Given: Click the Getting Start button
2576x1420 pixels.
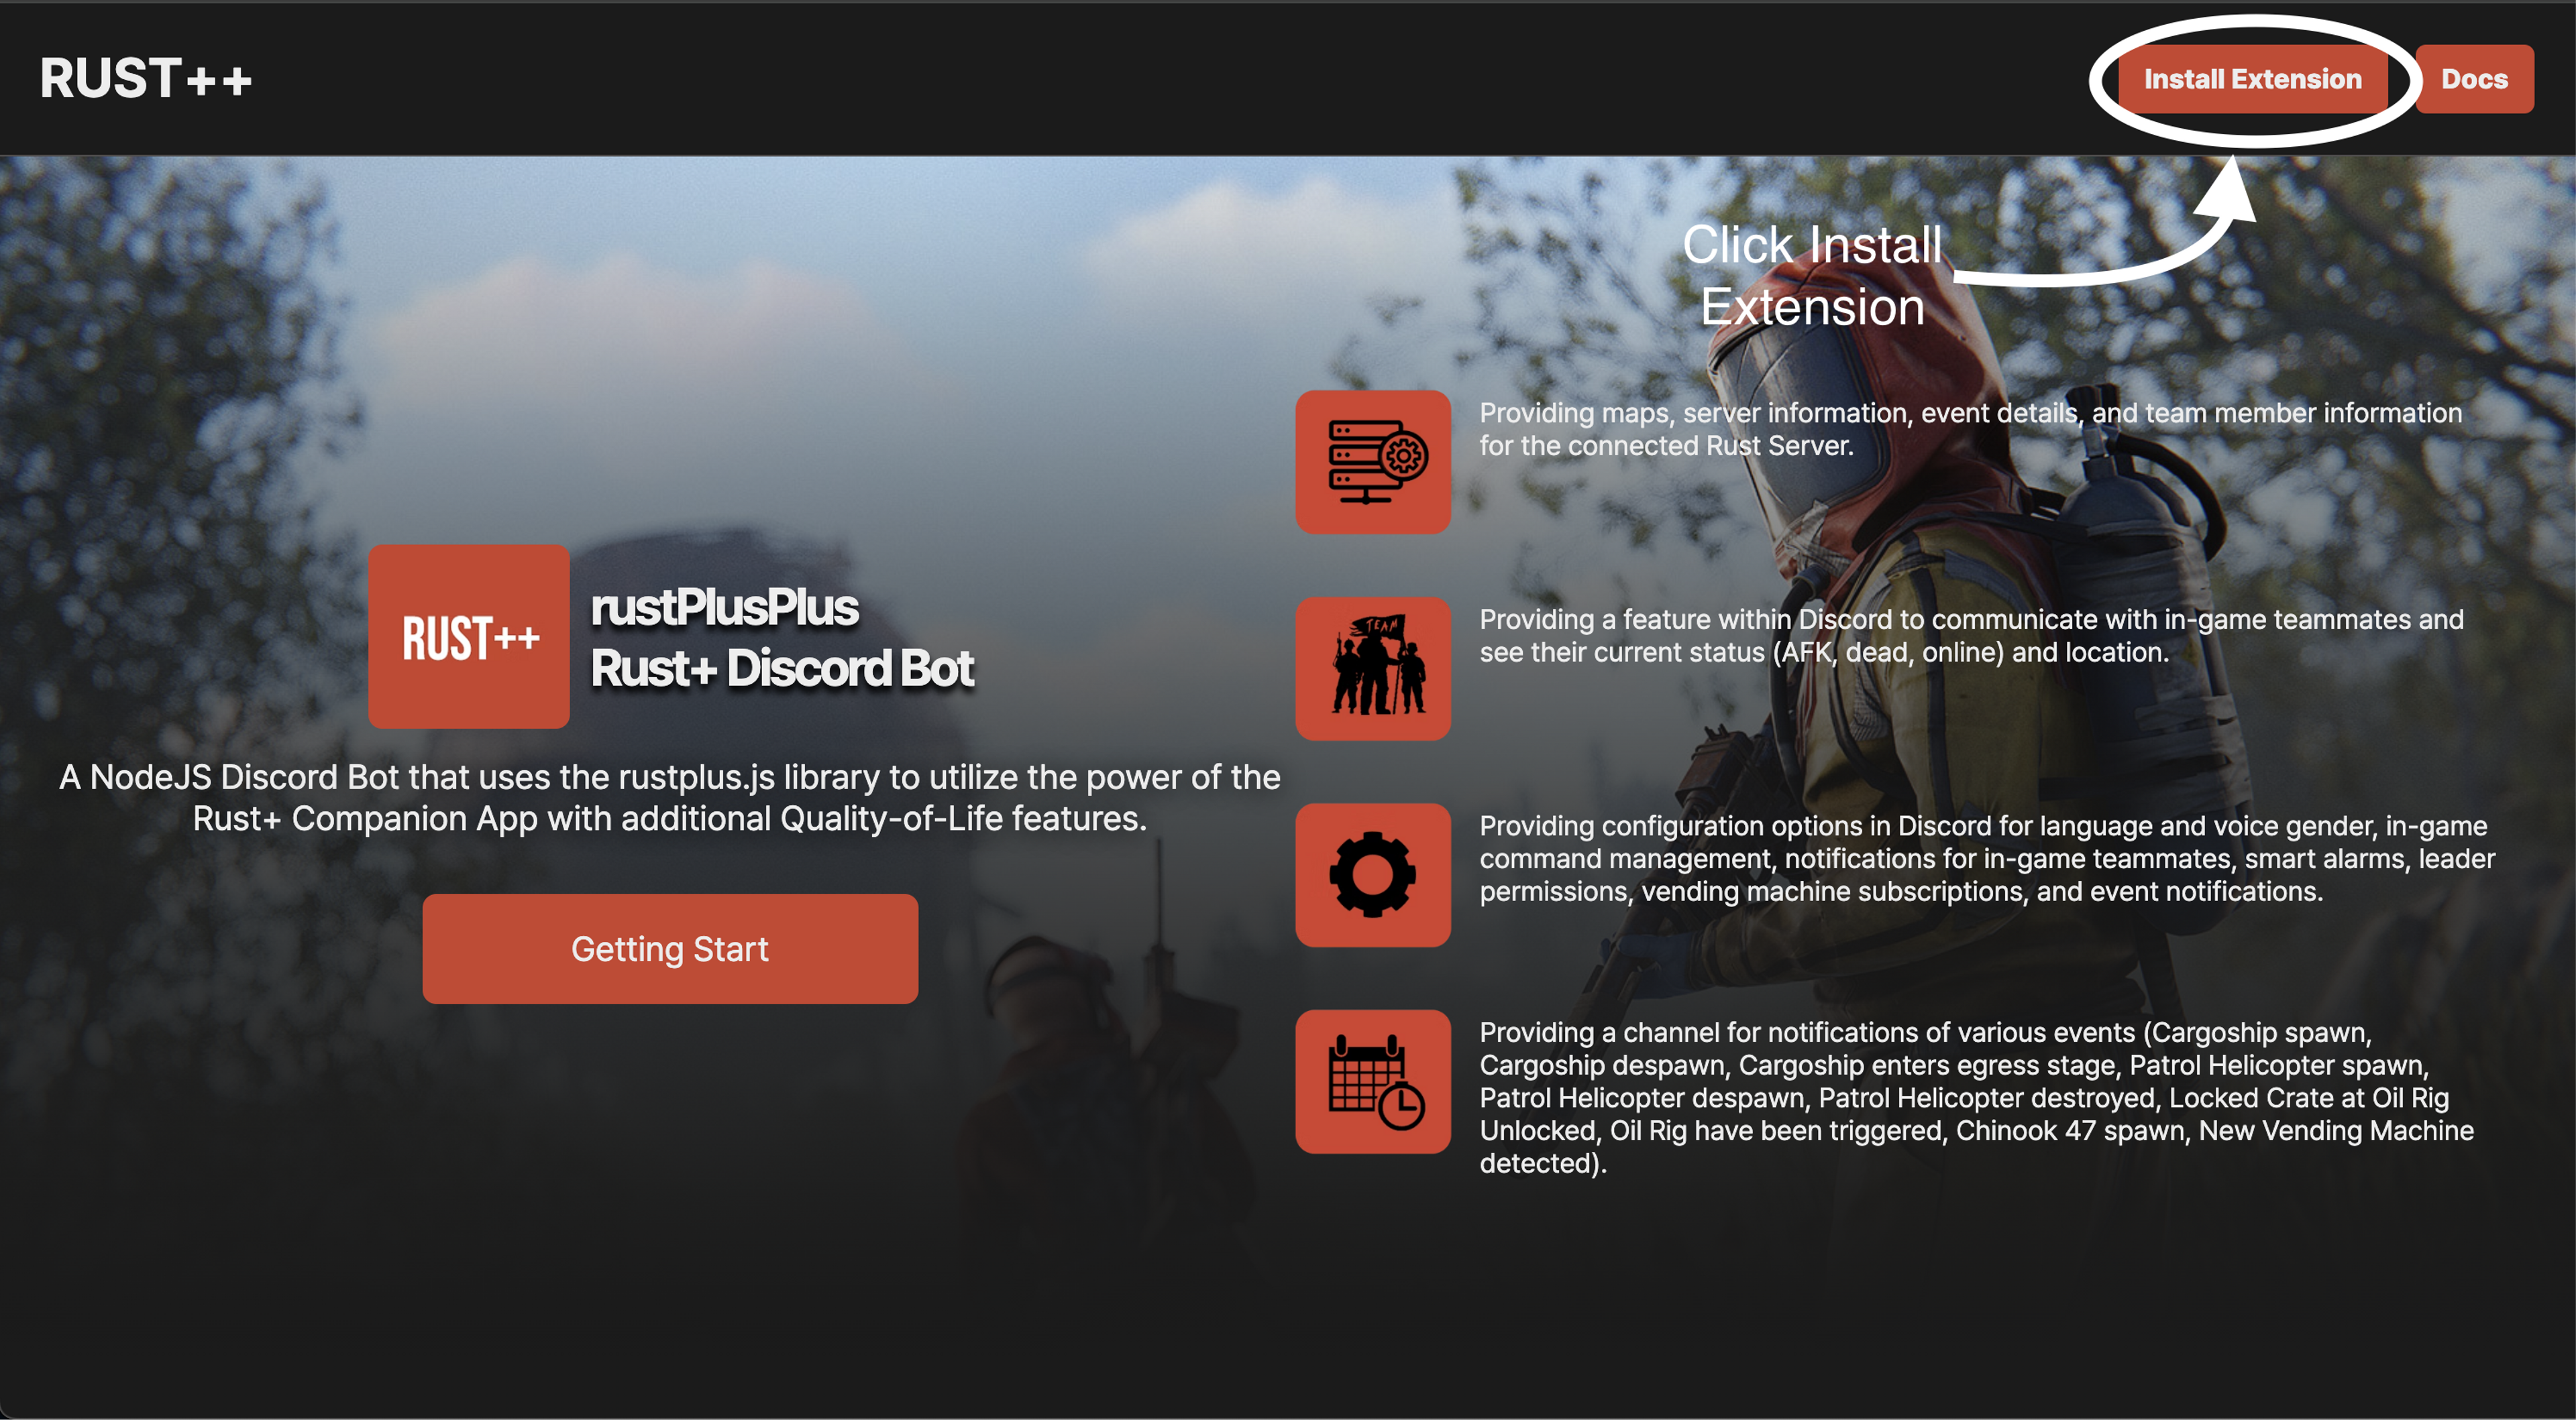Looking at the screenshot, I should 670,948.
